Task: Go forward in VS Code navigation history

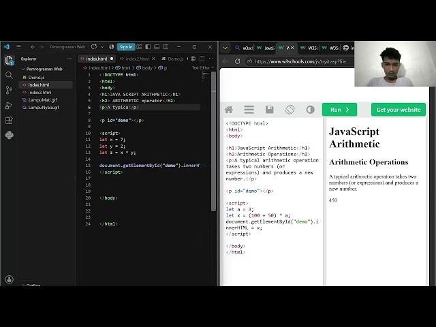Action: (x=42, y=47)
